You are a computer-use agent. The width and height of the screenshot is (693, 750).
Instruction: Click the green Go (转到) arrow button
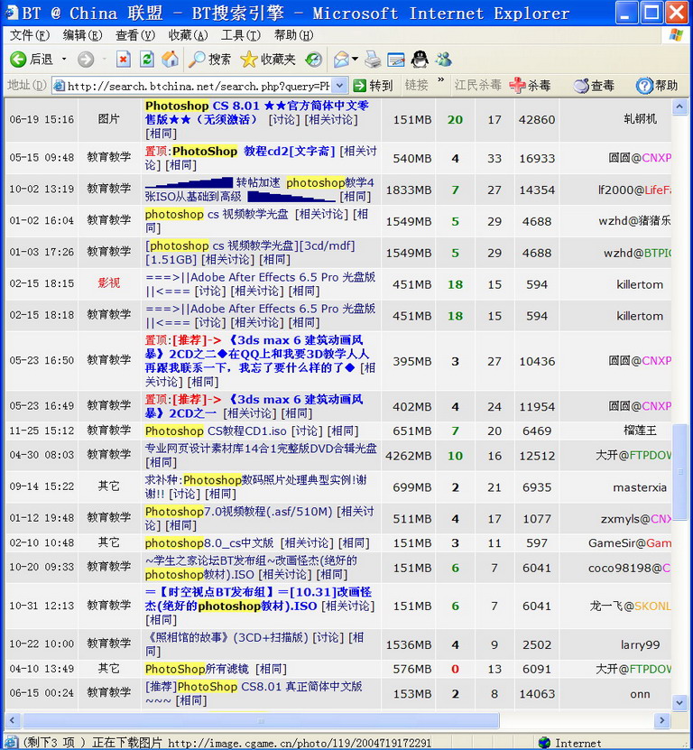click(373, 86)
